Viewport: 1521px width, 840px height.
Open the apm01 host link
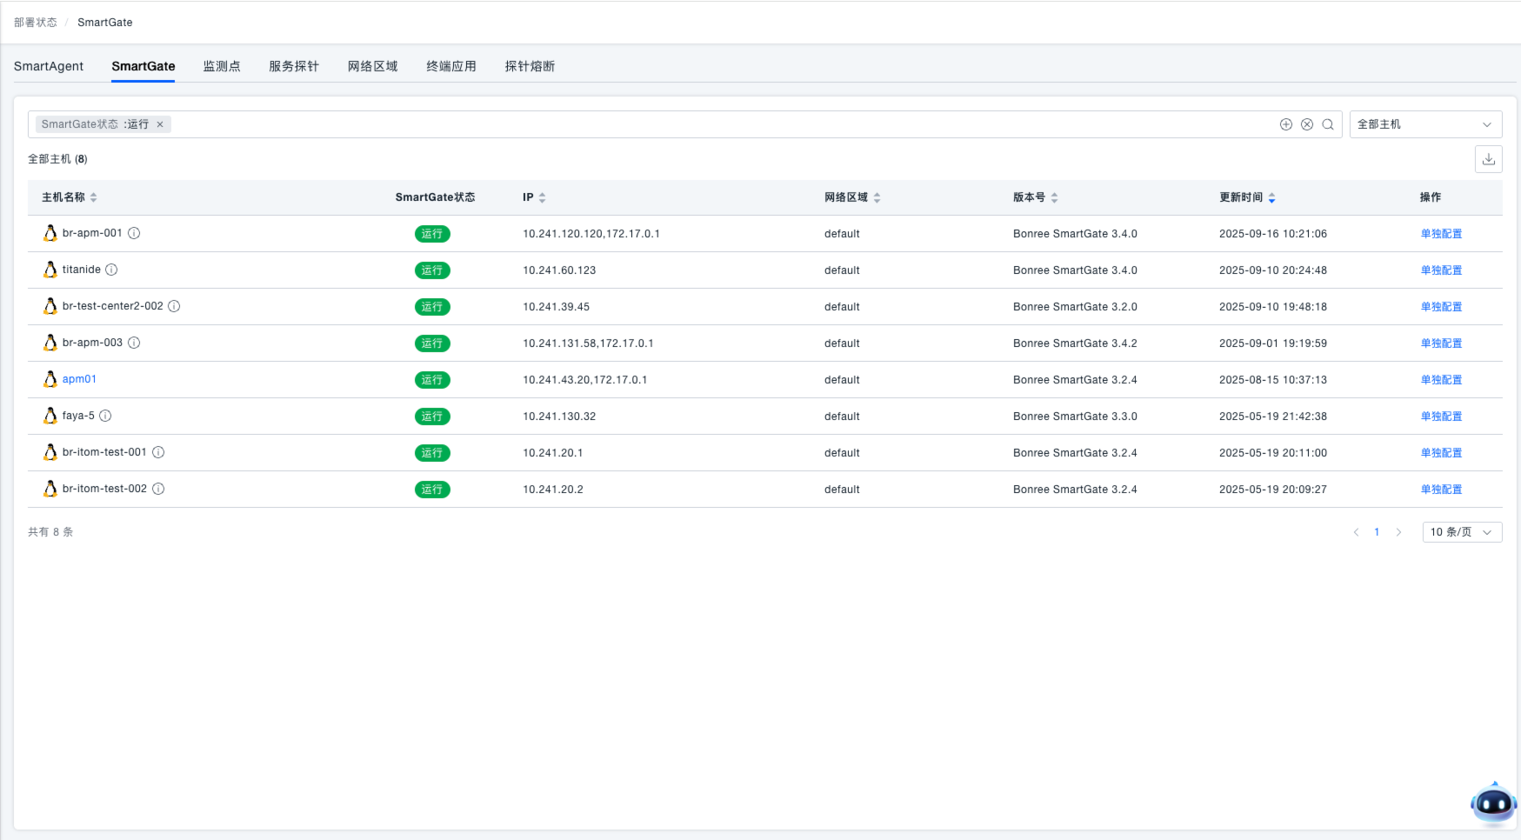[79, 379]
